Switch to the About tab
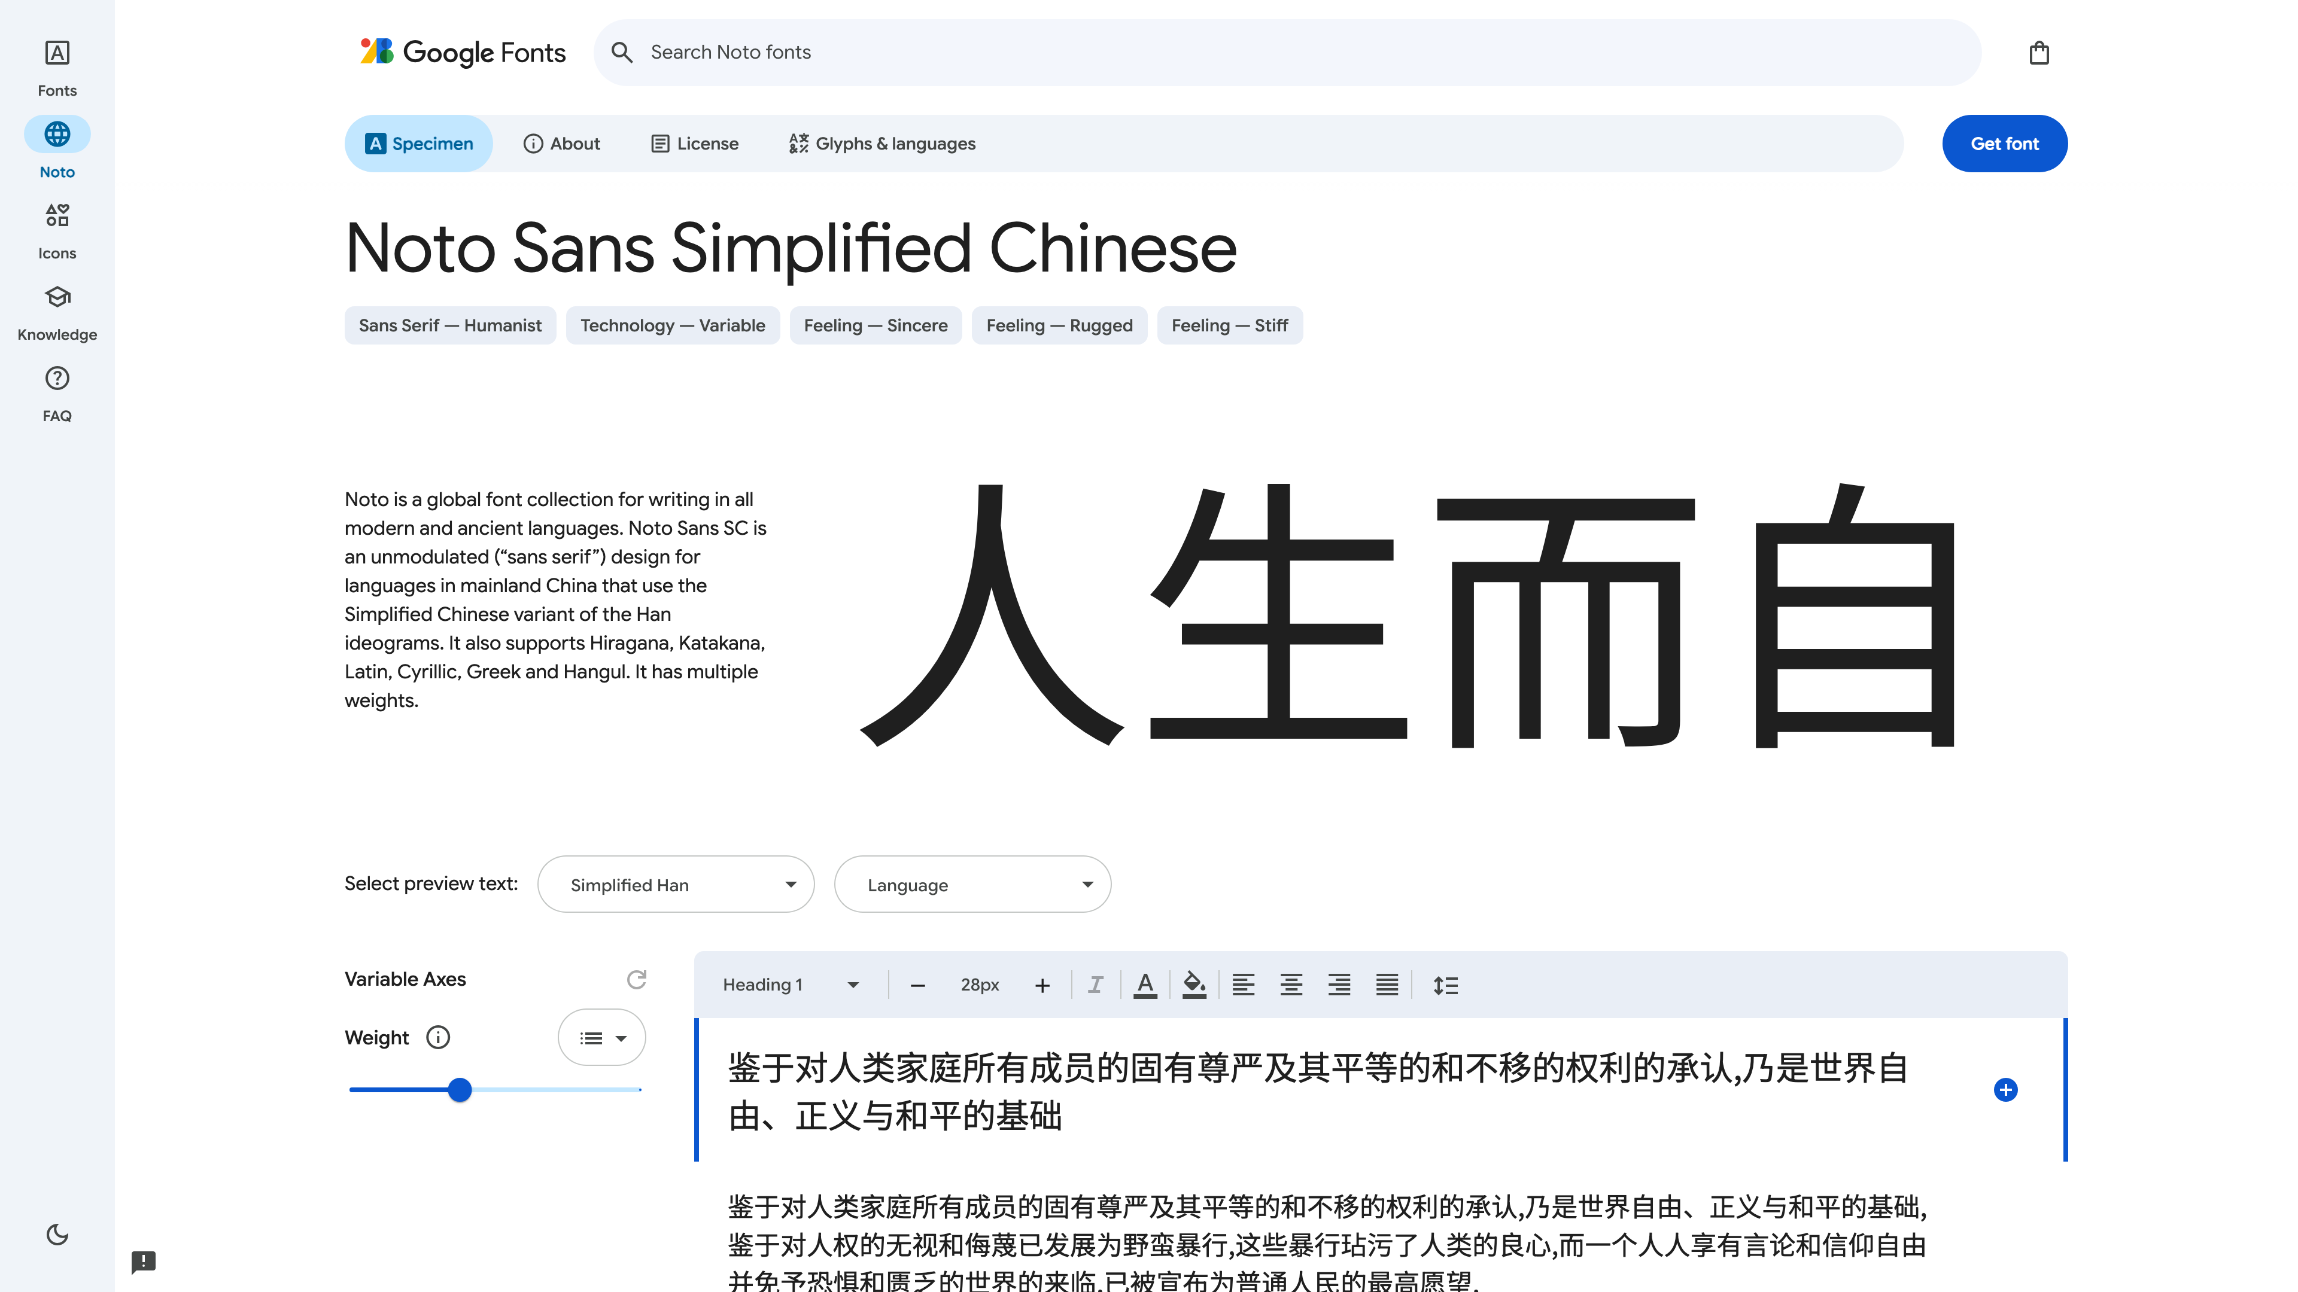Image resolution: width=2298 pixels, height=1292 pixels. 561,144
